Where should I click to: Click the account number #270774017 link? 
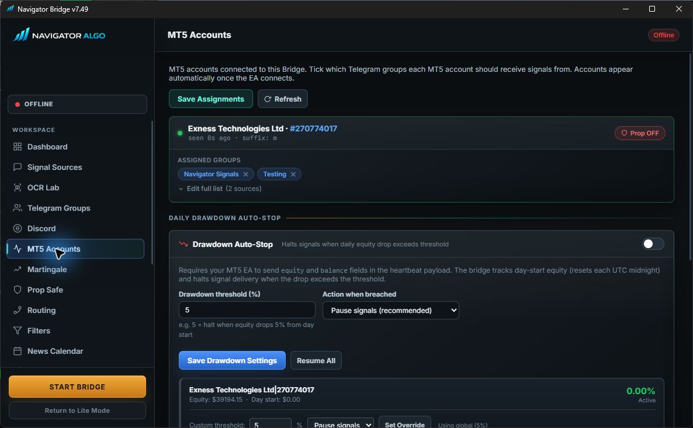pyautogui.click(x=313, y=128)
